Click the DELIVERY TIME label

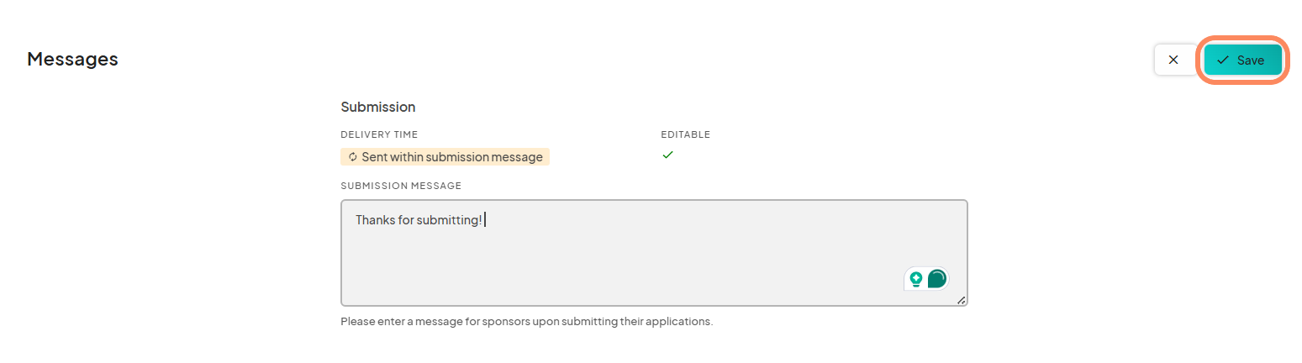pyautogui.click(x=379, y=134)
